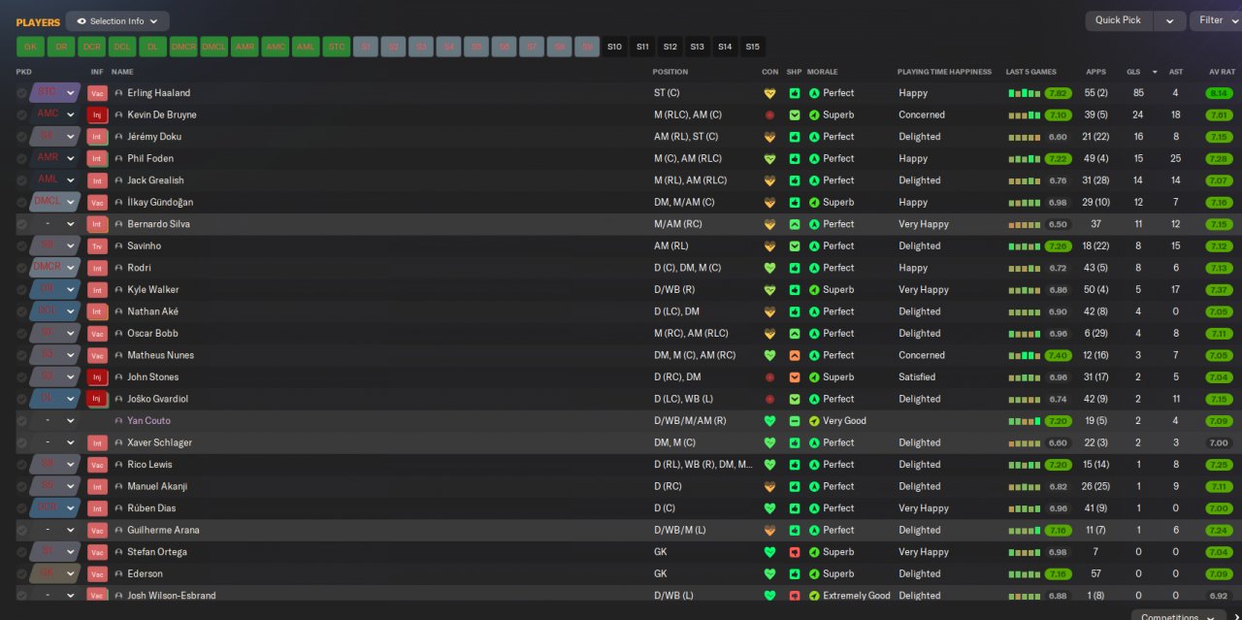This screenshot has width=1242, height=620.
Task: Click the Very Good morale icon for Yan Couto
Action: (814, 421)
